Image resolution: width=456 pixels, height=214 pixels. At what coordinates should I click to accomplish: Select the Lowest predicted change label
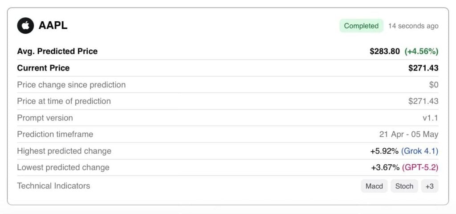click(x=63, y=168)
